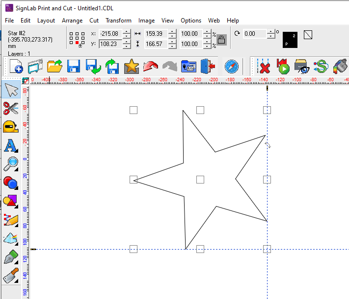Image resolution: width=349 pixels, height=299 pixels.
Task: Open the red and blue circles tool
Action: (x=11, y=183)
